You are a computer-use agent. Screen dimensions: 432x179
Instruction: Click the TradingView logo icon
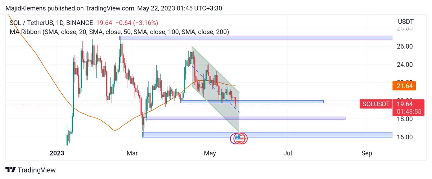(x=11, y=170)
